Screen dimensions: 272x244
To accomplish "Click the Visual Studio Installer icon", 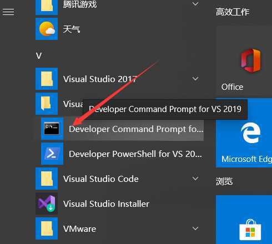I will click(x=47, y=204).
